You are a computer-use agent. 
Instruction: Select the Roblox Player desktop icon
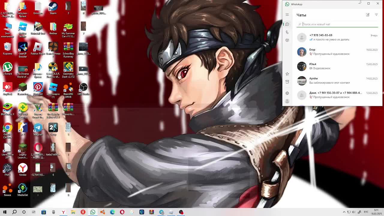(x=38, y=49)
